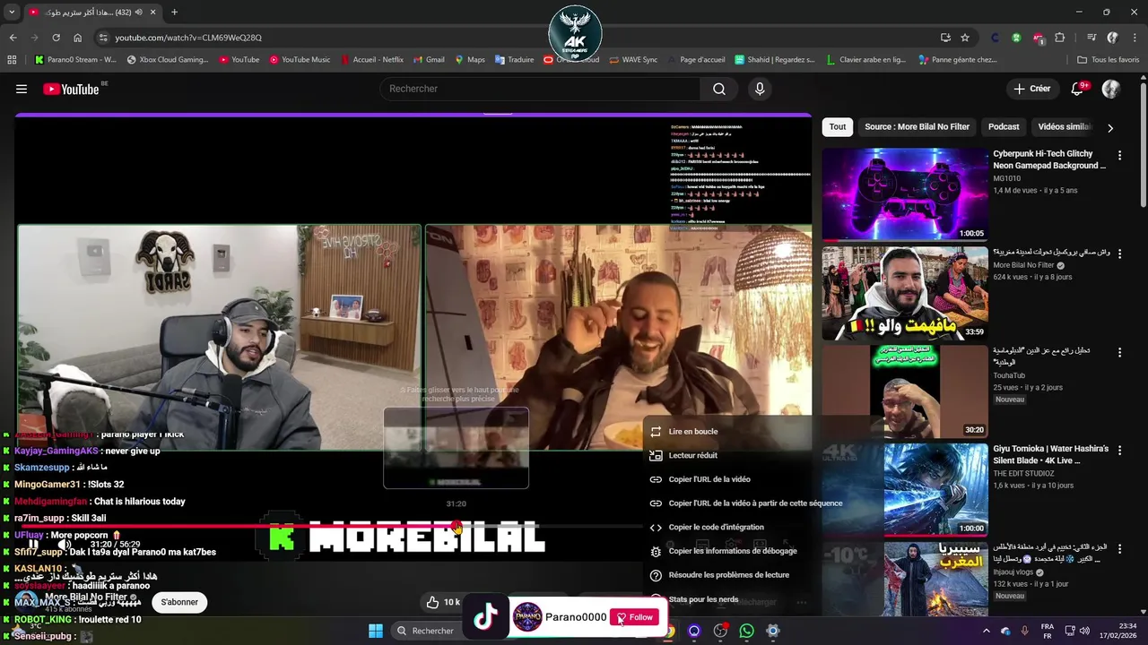Open options for Giyu Tomioka video

tap(1119, 451)
